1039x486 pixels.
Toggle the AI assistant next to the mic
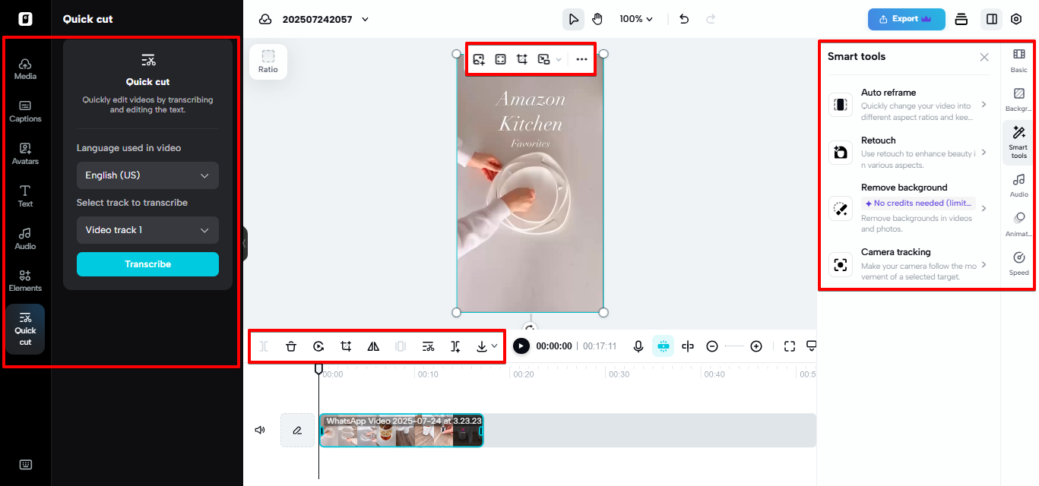tap(663, 346)
